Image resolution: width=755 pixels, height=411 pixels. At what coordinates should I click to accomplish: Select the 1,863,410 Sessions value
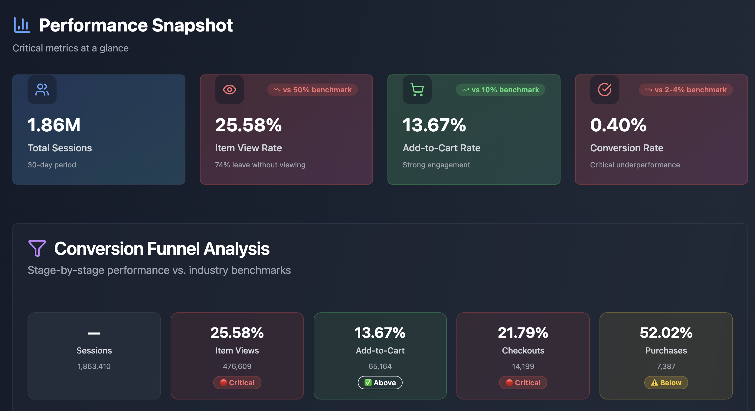coord(94,366)
